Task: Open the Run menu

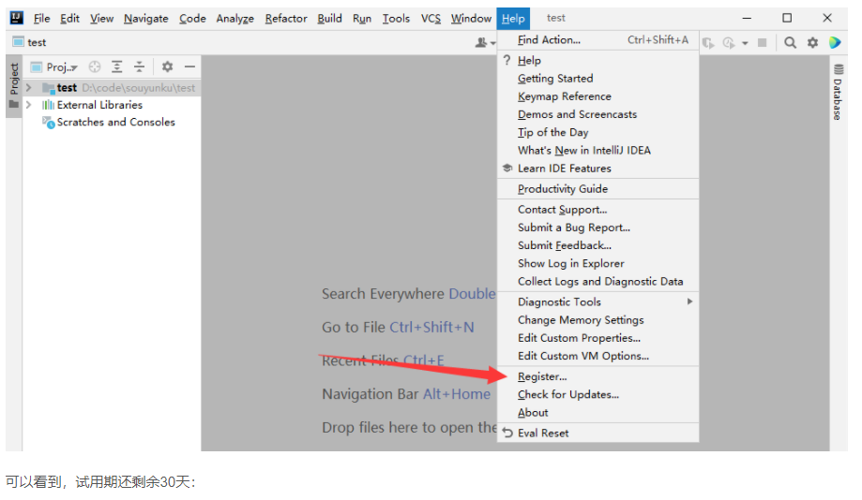Action: tap(362, 18)
